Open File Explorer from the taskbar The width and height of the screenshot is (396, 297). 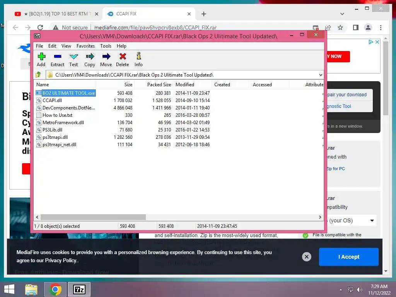[31, 289]
